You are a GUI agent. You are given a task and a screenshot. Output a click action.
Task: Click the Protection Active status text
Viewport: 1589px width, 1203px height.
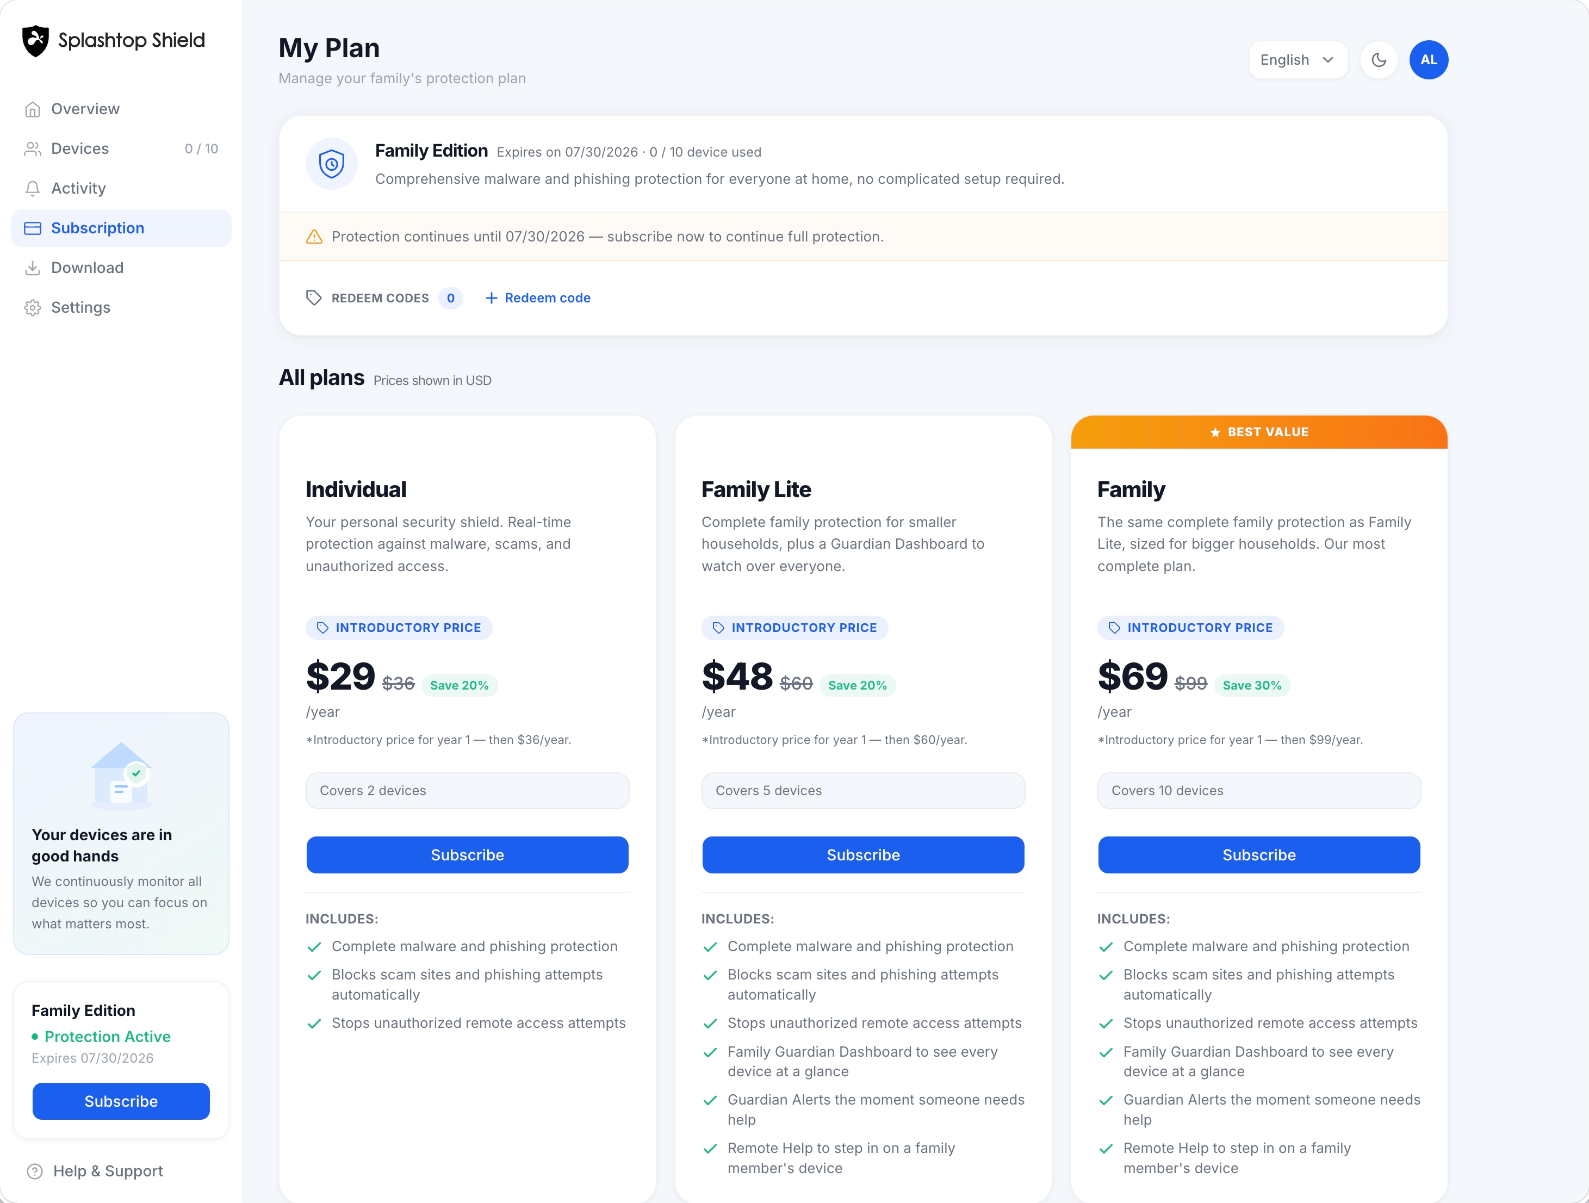[x=108, y=1037]
